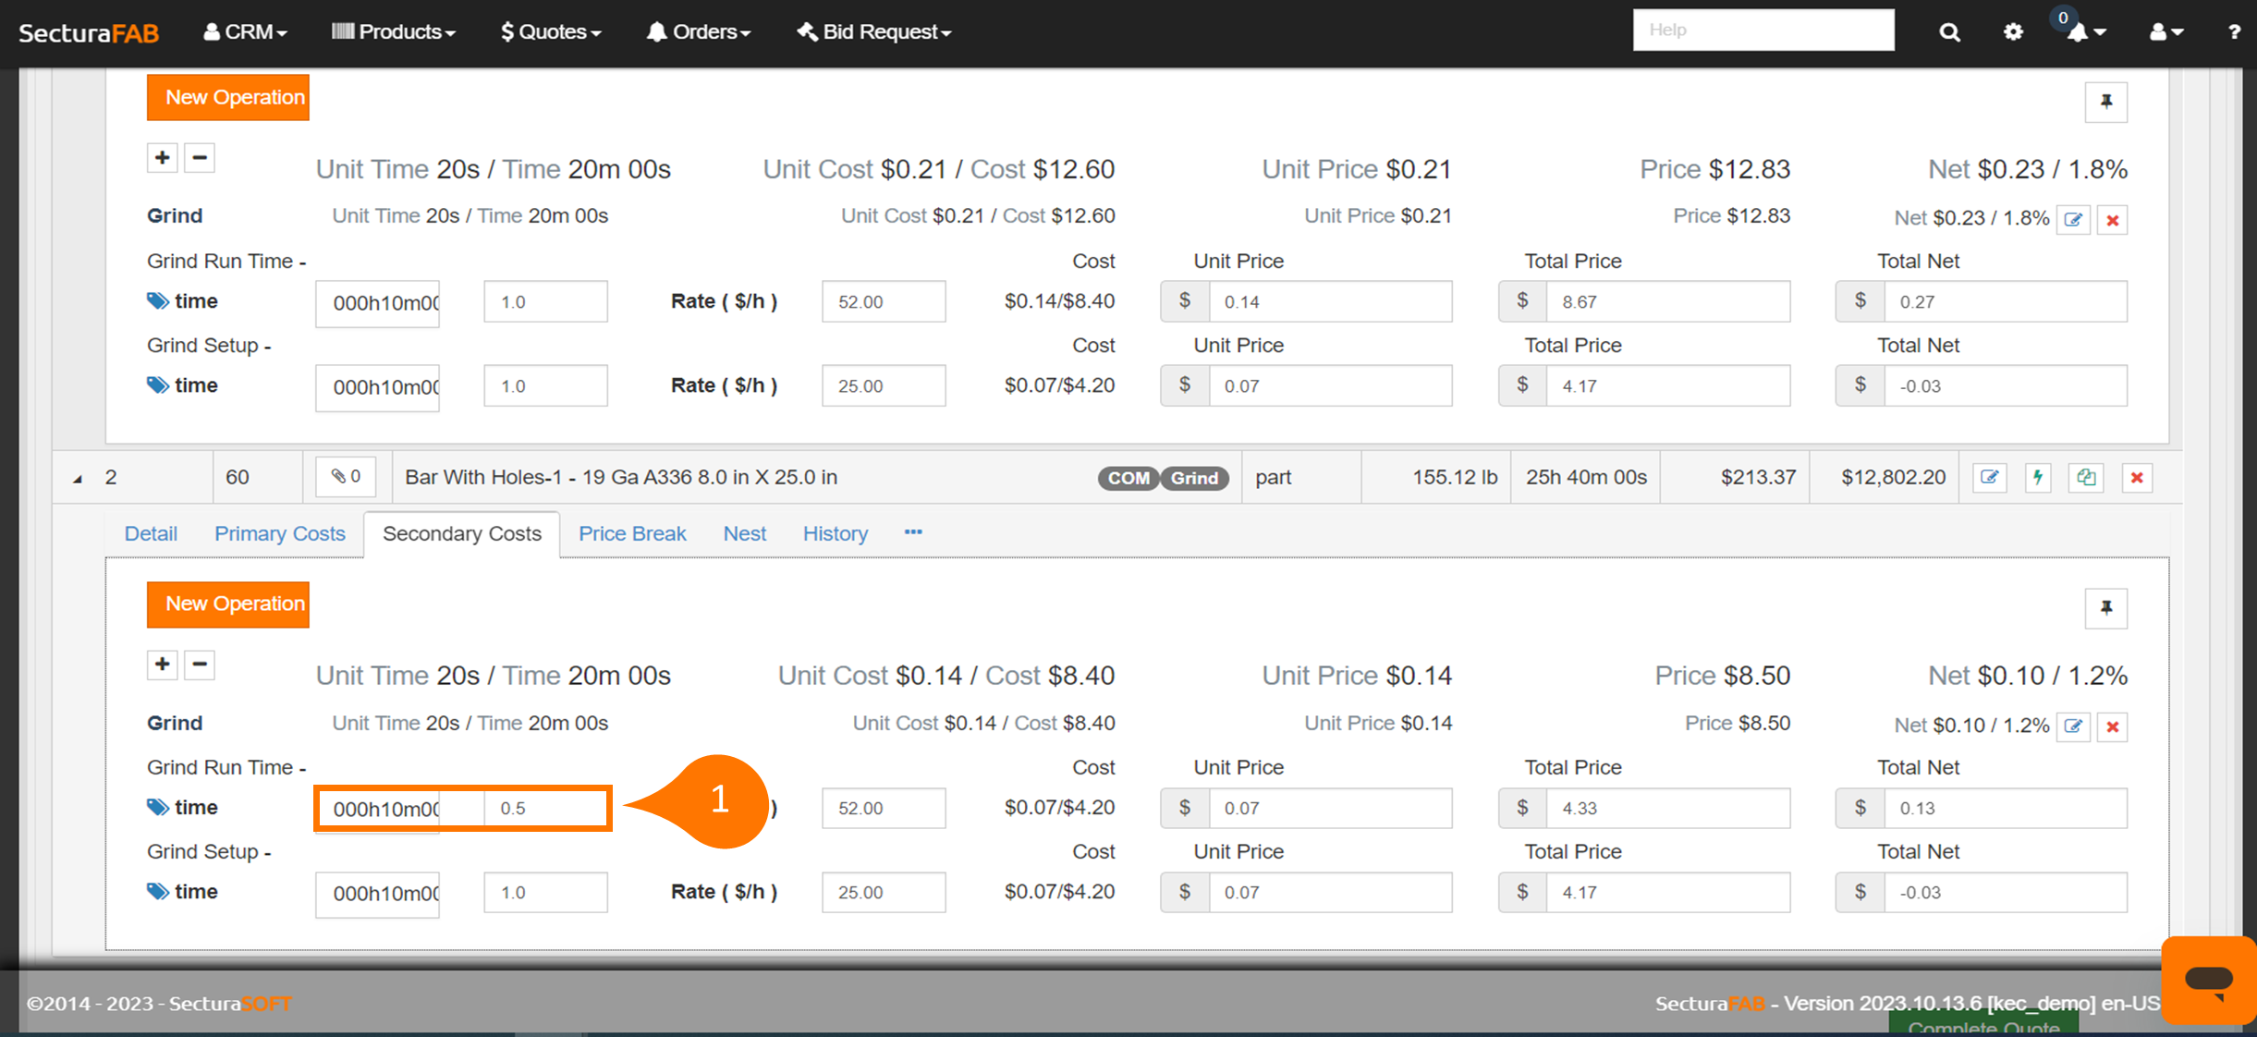The width and height of the screenshot is (2257, 1037).
Task: Click the search magnifier icon in navbar
Action: coord(1949,32)
